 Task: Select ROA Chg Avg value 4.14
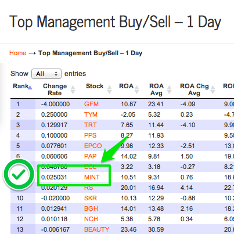(186, 188)
